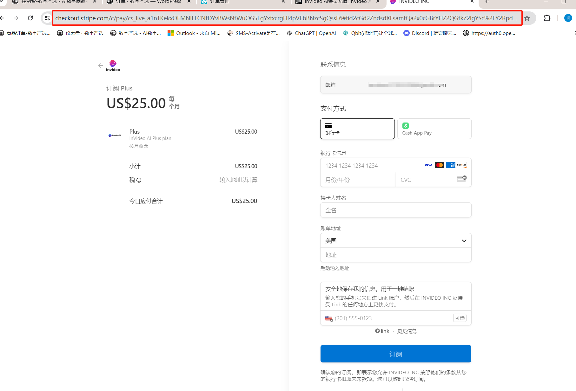576x391 pixels.
Task: Reload the current page
Action: pos(30,18)
